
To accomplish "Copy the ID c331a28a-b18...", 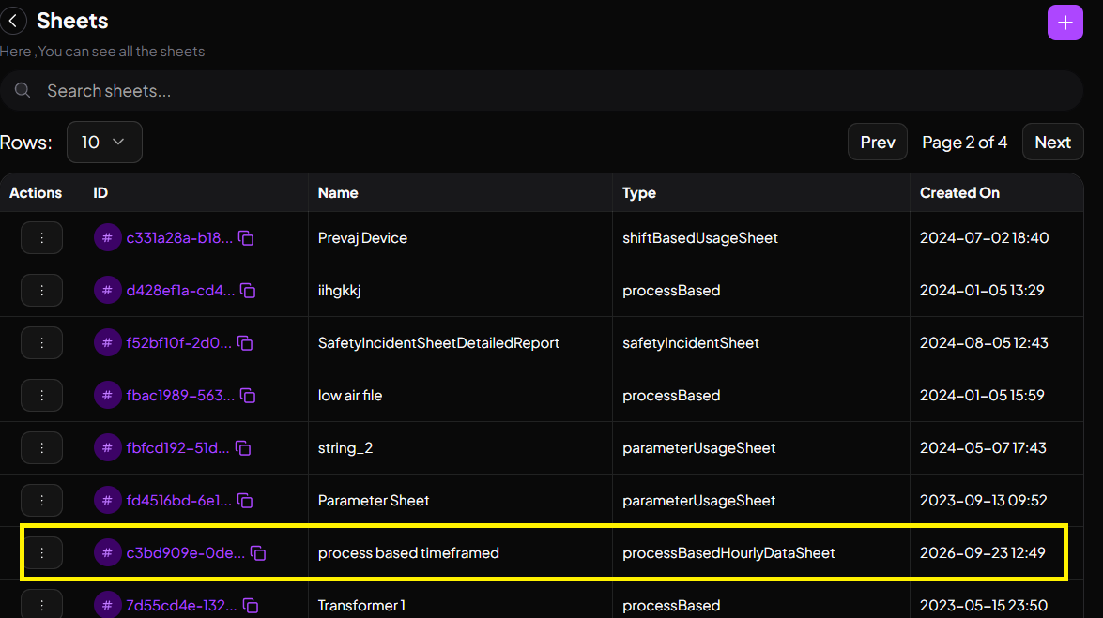I will click(x=246, y=238).
